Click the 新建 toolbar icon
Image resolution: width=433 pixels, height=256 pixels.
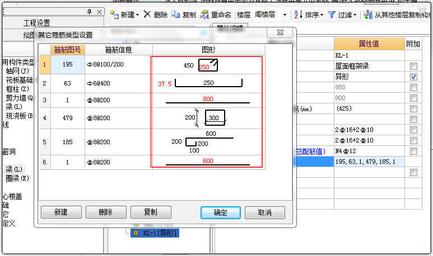pos(114,15)
